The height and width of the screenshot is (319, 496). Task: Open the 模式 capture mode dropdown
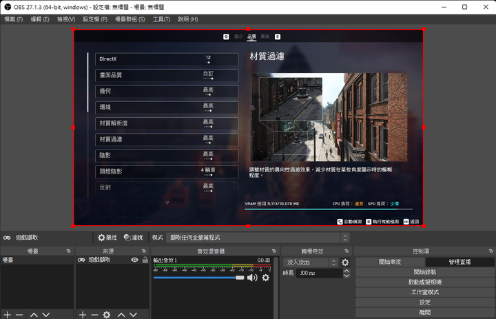click(258, 237)
